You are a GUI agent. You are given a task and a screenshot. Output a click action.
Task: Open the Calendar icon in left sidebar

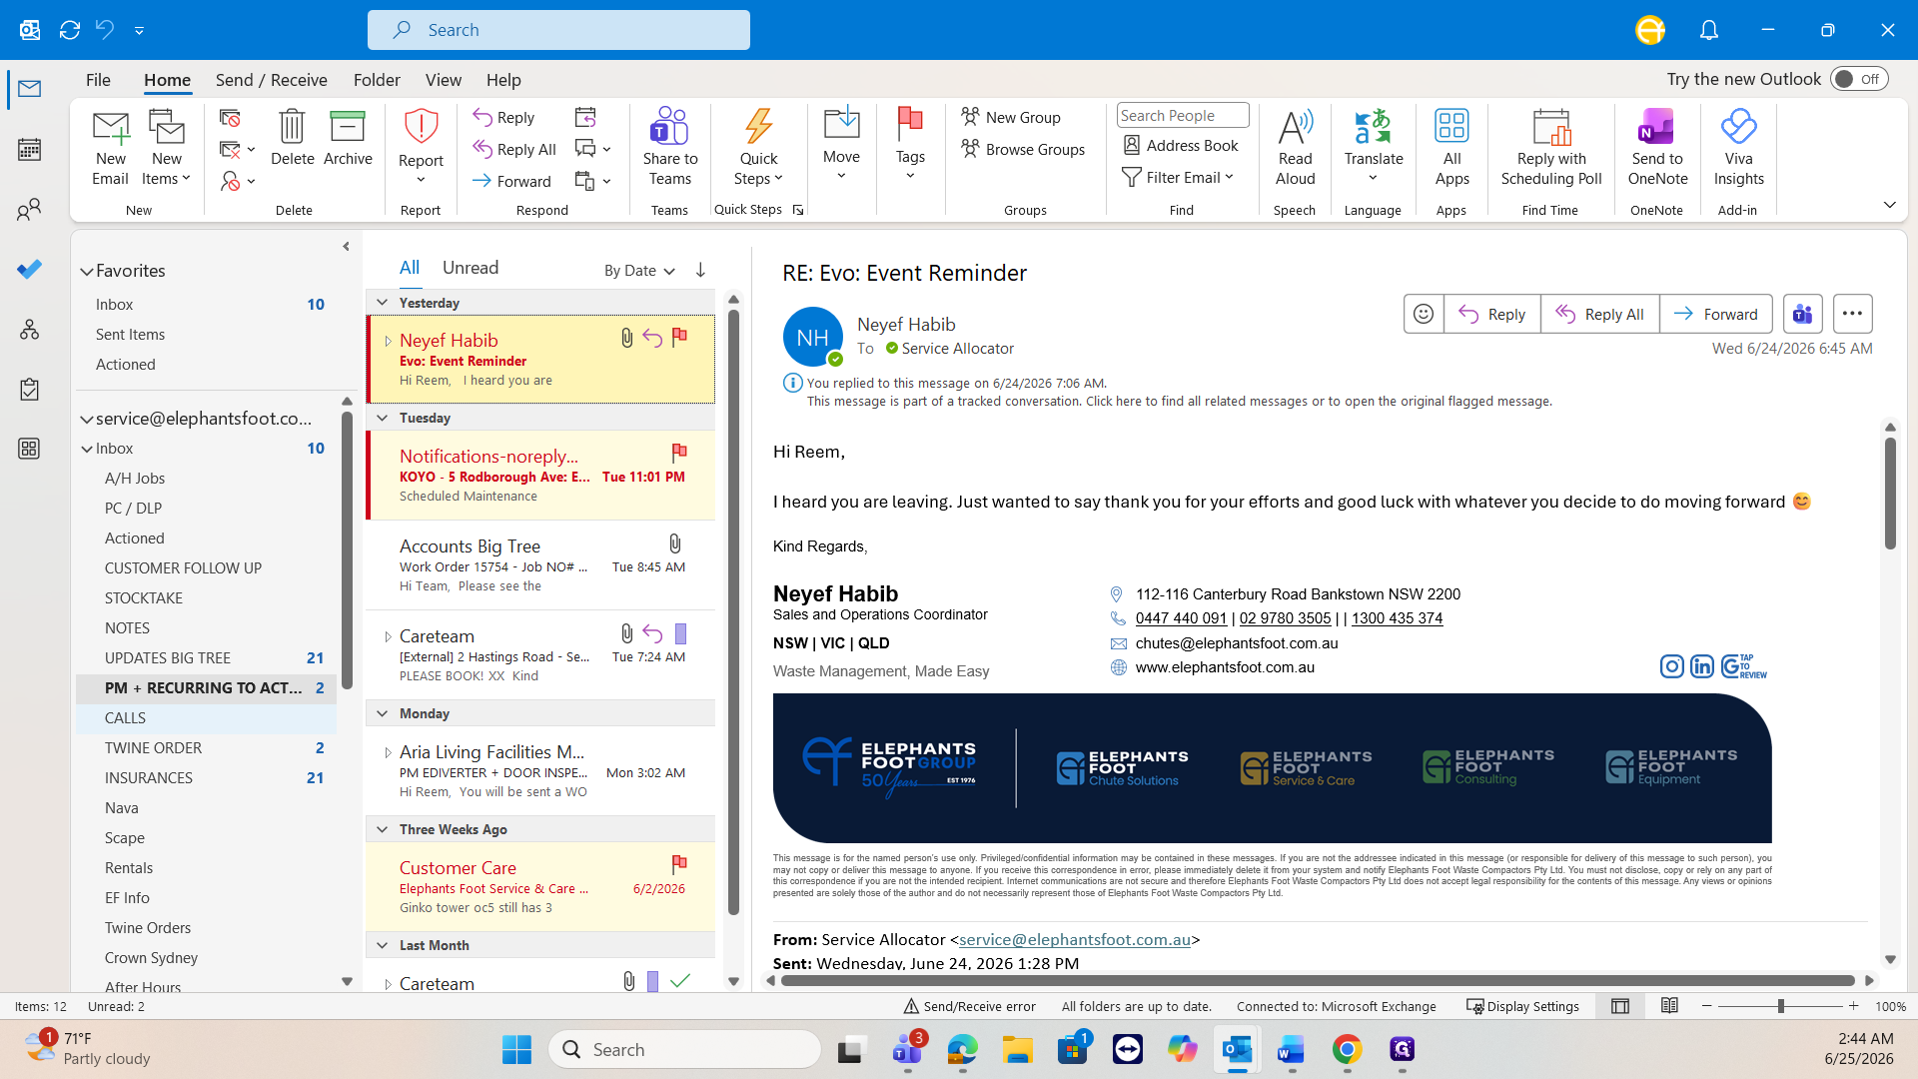click(30, 150)
